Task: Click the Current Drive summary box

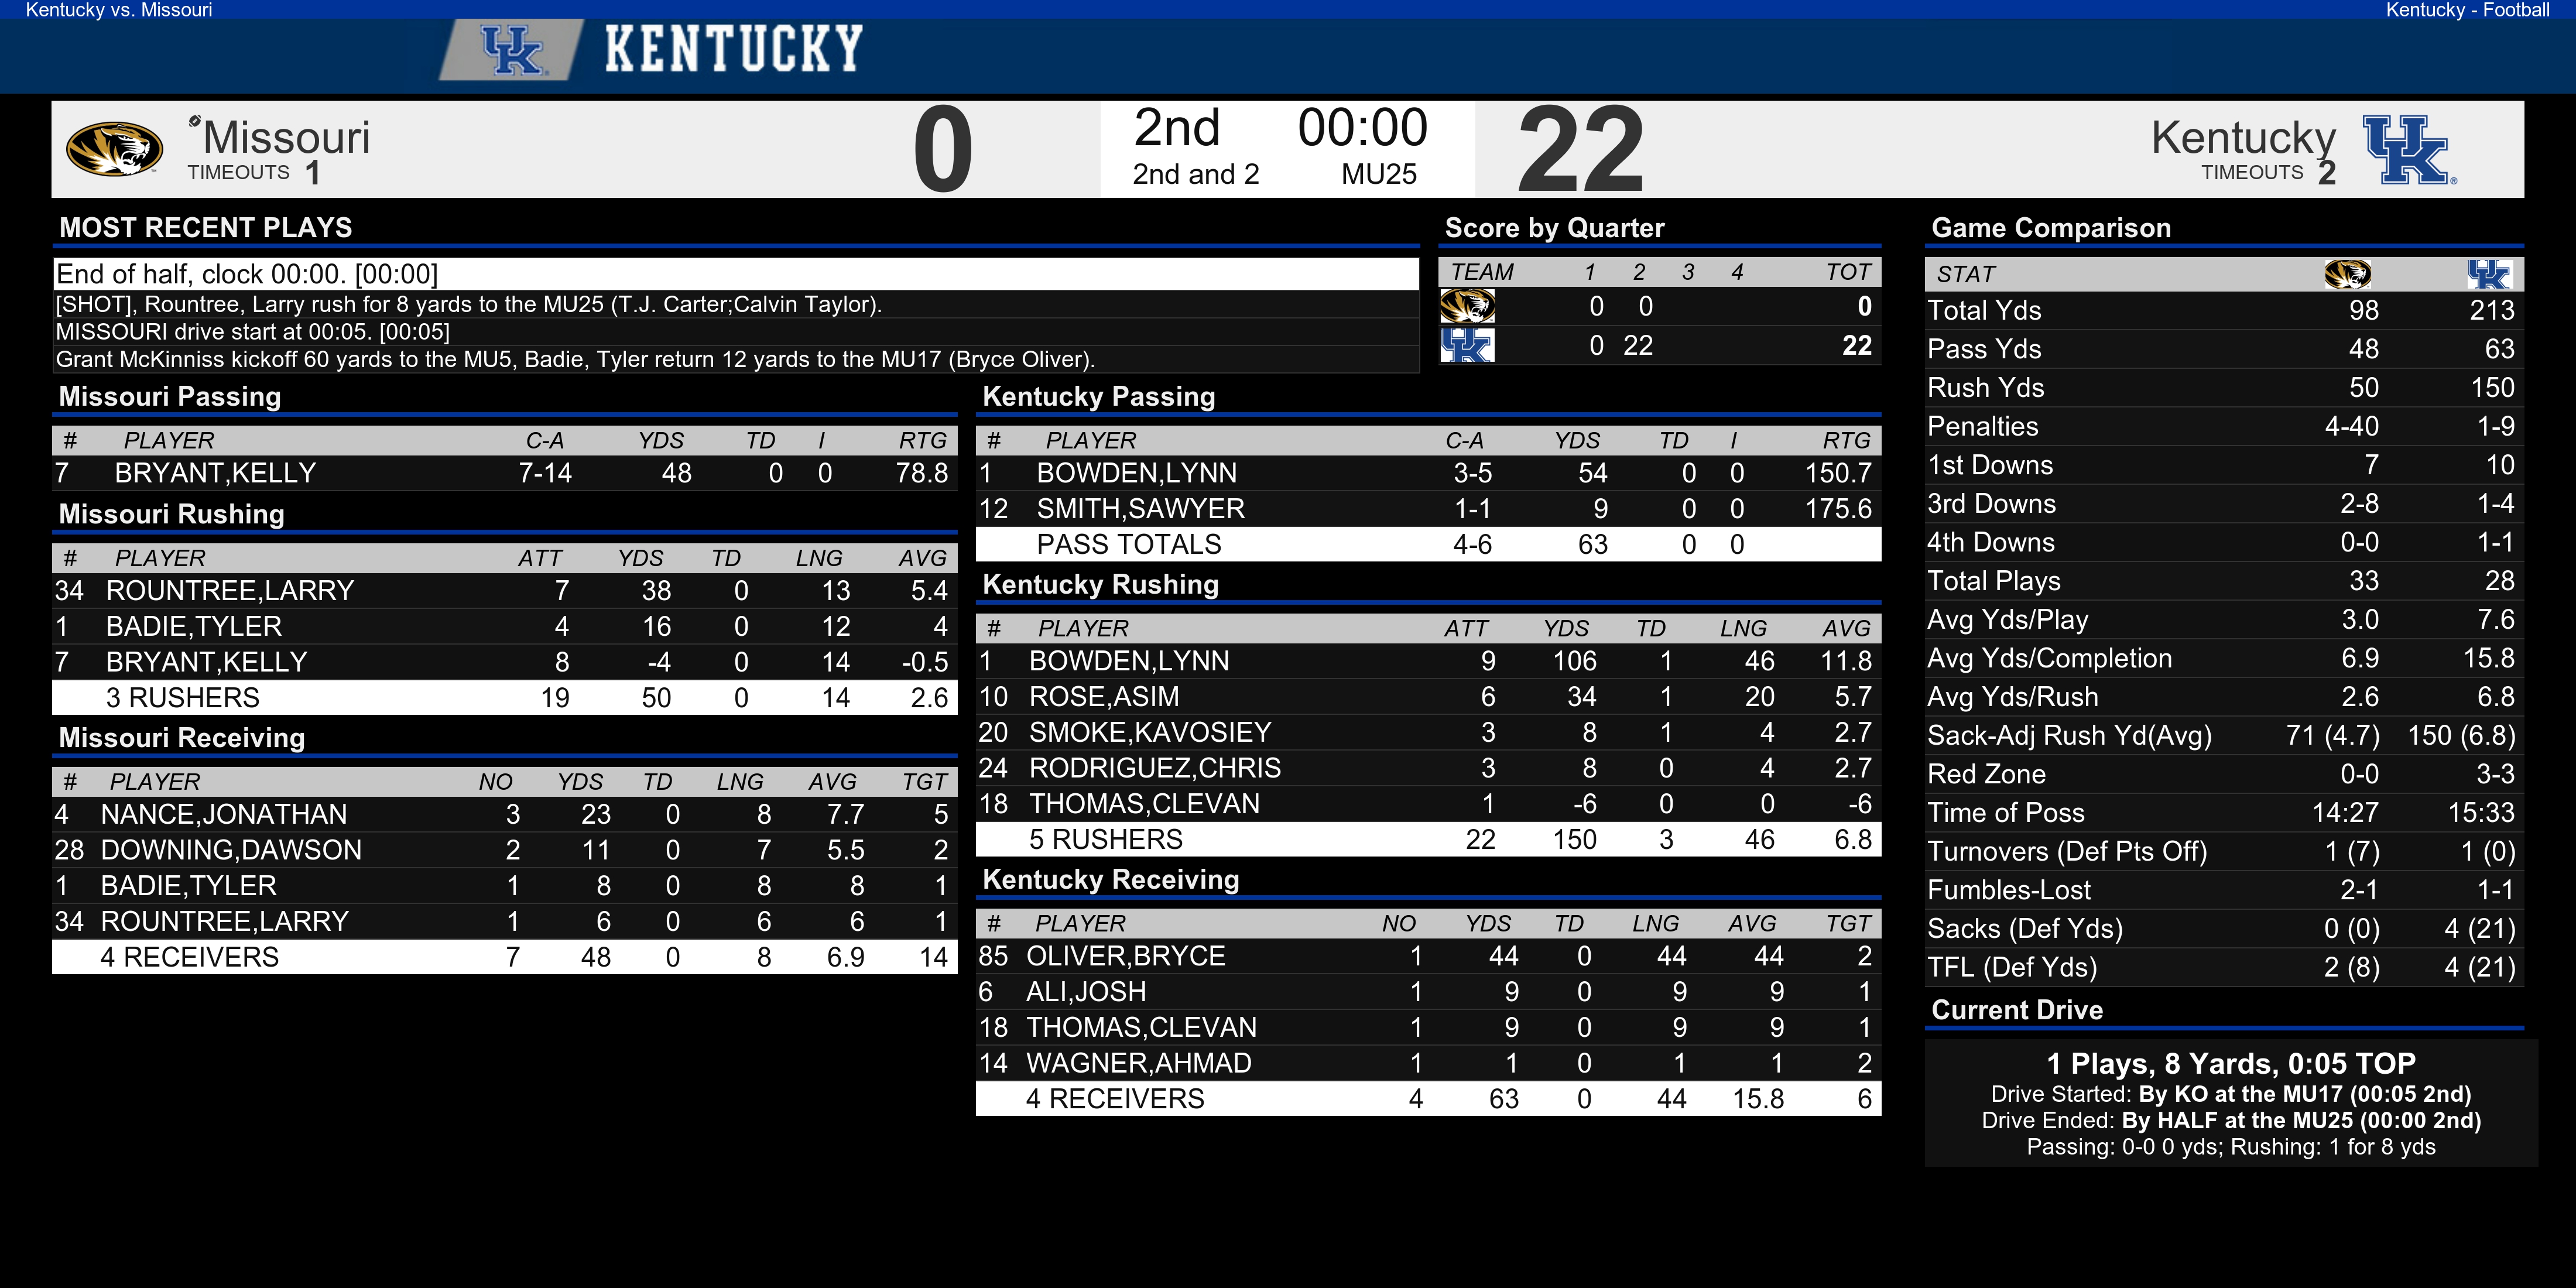Action: point(2231,1103)
